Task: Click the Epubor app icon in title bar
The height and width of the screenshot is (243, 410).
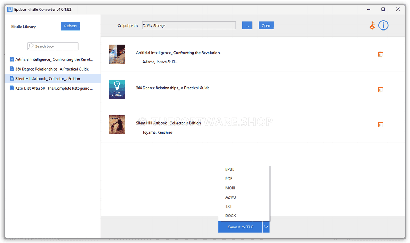Action: tap(10, 9)
